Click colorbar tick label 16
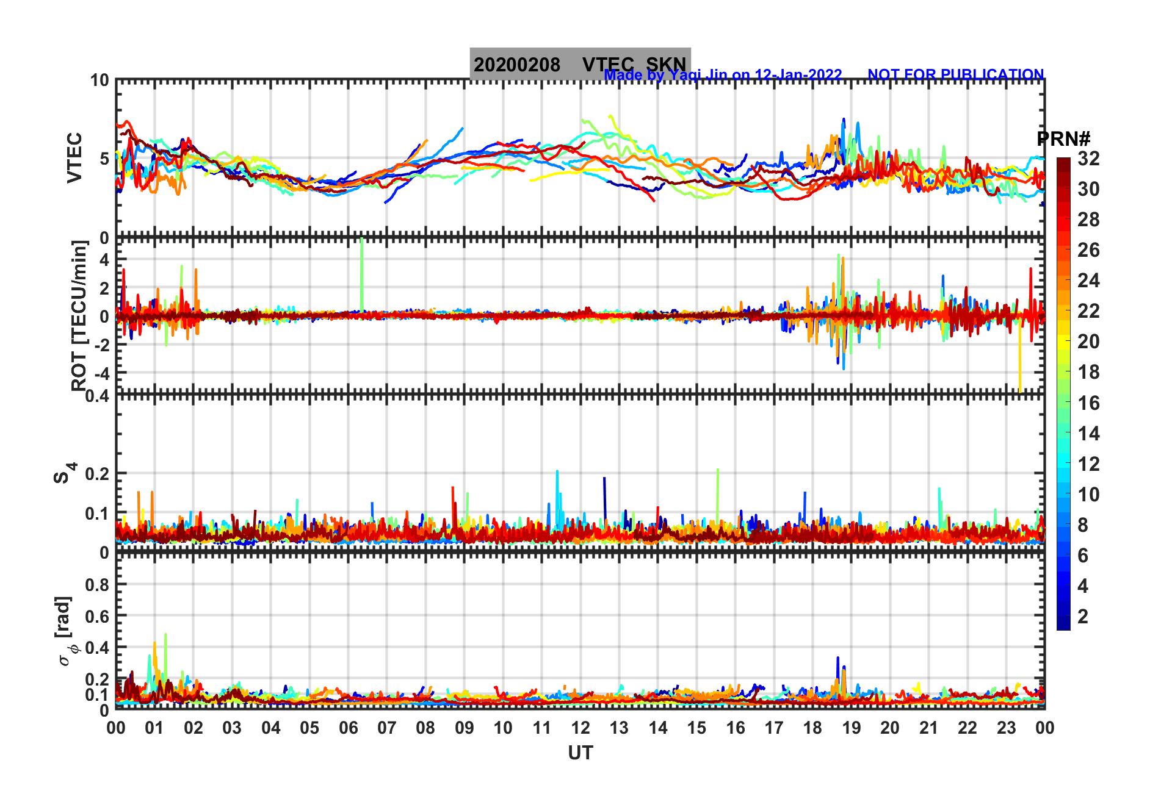1161x788 pixels. coord(1088,403)
